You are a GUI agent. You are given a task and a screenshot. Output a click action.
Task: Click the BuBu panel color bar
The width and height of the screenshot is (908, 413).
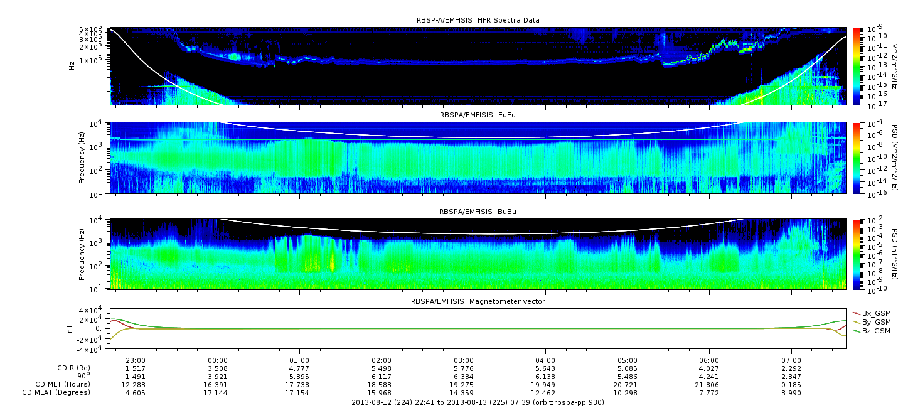[857, 254]
